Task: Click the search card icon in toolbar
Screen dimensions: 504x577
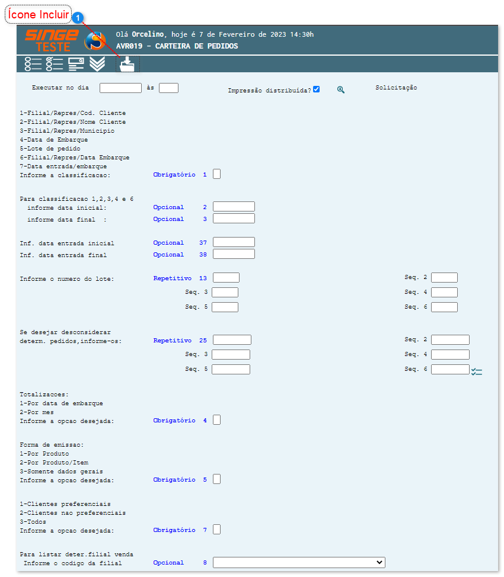Action: pos(76,64)
